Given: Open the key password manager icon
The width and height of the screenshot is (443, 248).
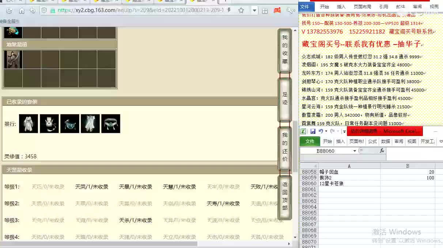Looking at the screenshot, I should (290, 10).
